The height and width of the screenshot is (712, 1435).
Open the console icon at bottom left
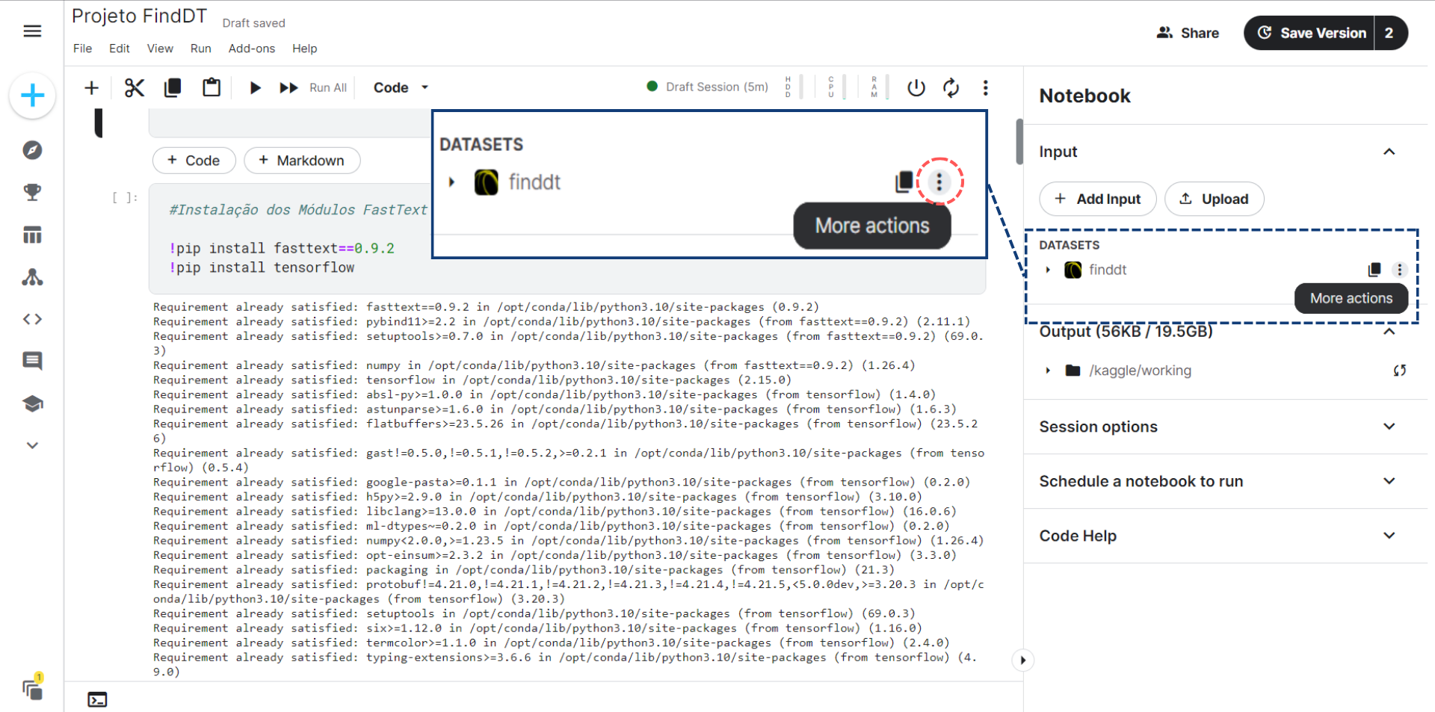tap(97, 699)
